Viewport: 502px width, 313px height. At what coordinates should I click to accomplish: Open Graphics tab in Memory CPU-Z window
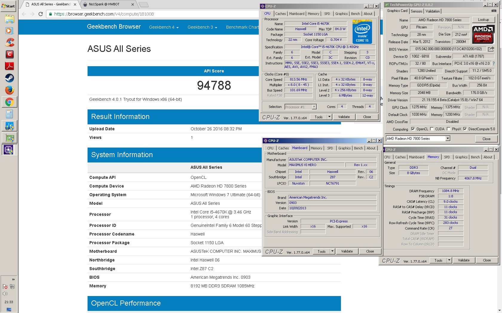pos(461,157)
